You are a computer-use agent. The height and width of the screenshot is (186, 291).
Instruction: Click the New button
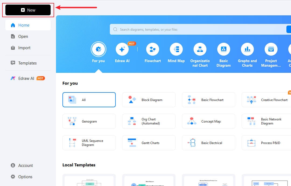(x=28, y=10)
